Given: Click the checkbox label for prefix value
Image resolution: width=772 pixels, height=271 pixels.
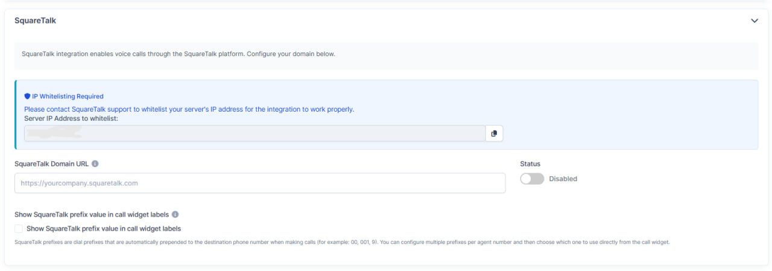Looking at the screenshot, I should point(104,229).
